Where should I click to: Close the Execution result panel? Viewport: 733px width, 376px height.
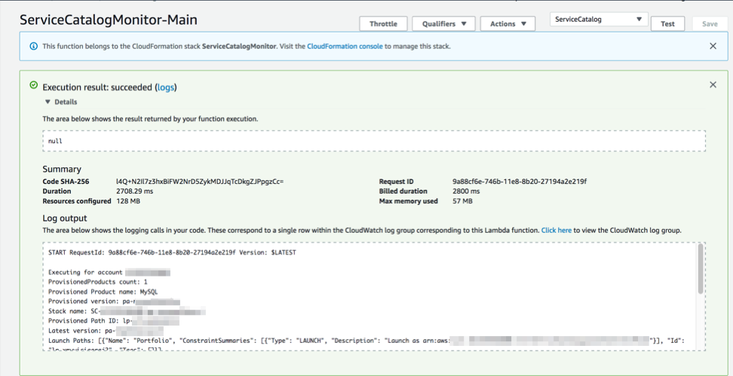pyautogui.click(x=713, y=84)
